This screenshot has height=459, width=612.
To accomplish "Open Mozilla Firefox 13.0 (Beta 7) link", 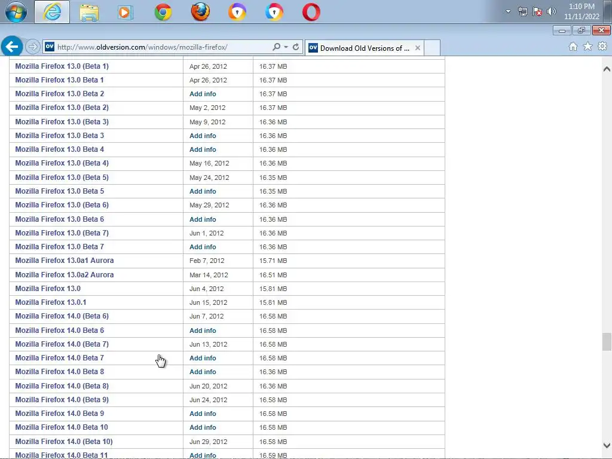I will click(x=62, y=232).
